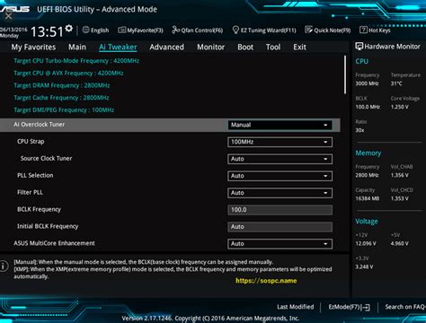Open Quick Note(F9)

pos(328,31)
